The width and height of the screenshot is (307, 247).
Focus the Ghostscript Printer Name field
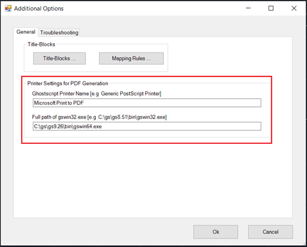[x=147, y=103]
